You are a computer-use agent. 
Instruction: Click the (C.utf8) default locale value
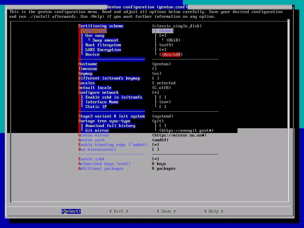click(161, 88)
